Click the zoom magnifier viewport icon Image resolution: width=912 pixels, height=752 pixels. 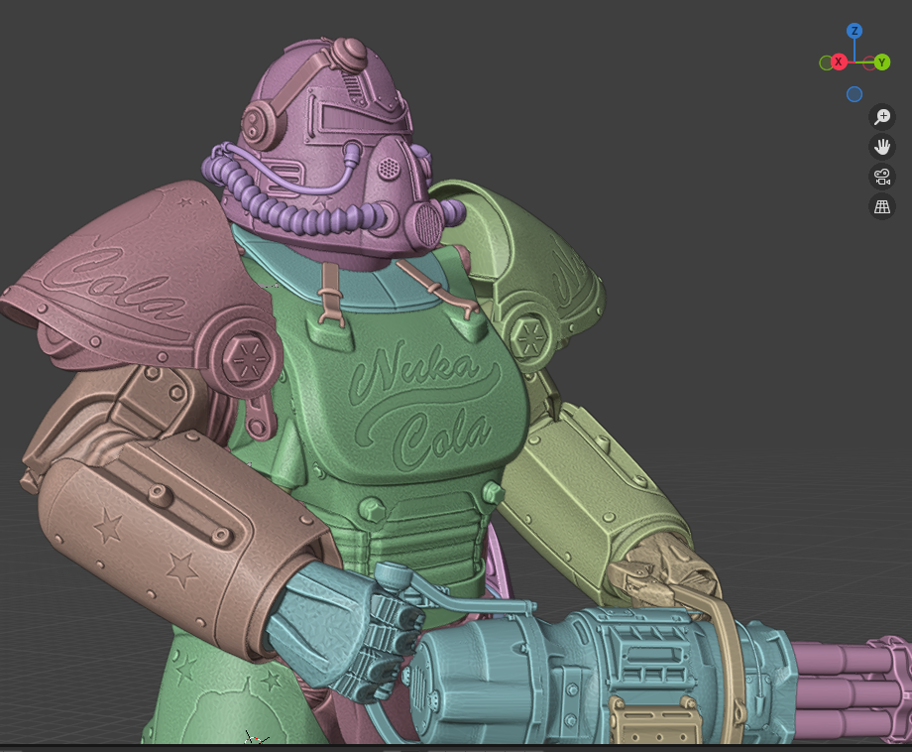click(881, 117)
